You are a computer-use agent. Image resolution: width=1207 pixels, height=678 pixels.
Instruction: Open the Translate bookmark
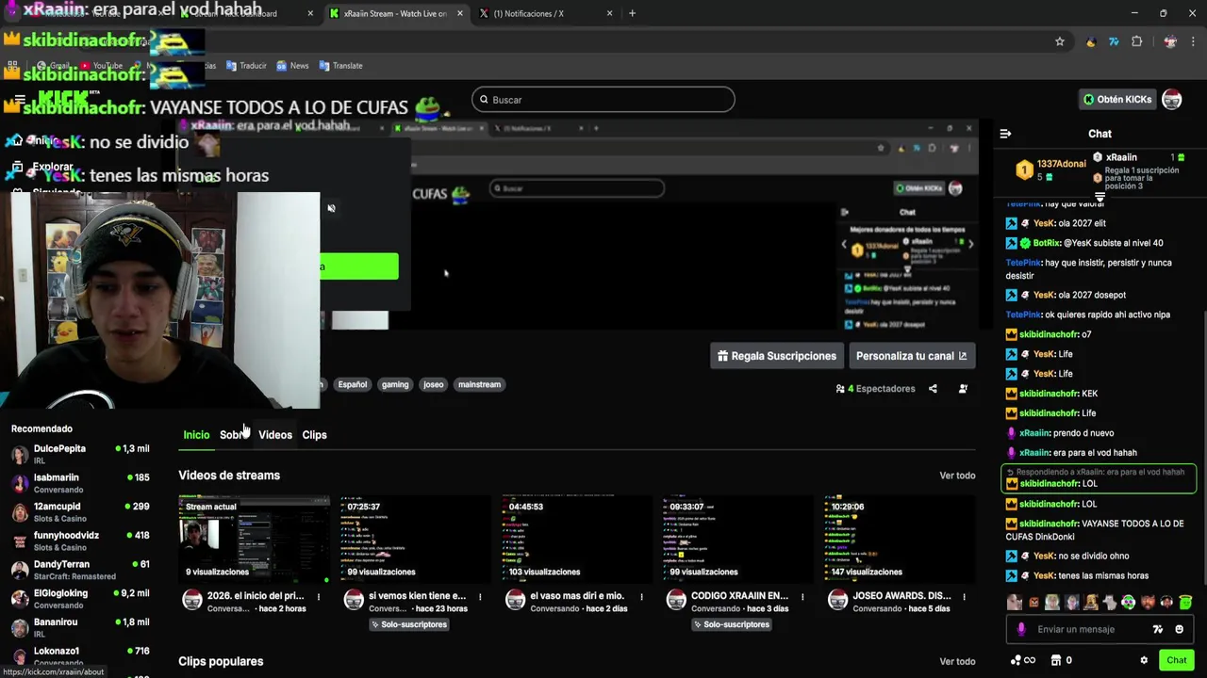(x=340, y=66)
